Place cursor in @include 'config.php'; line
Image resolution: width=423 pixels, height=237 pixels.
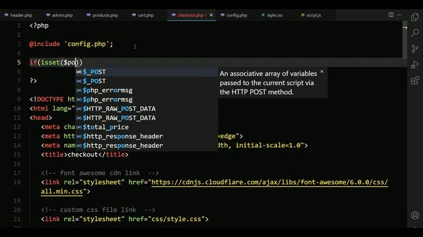coord(71,44)
